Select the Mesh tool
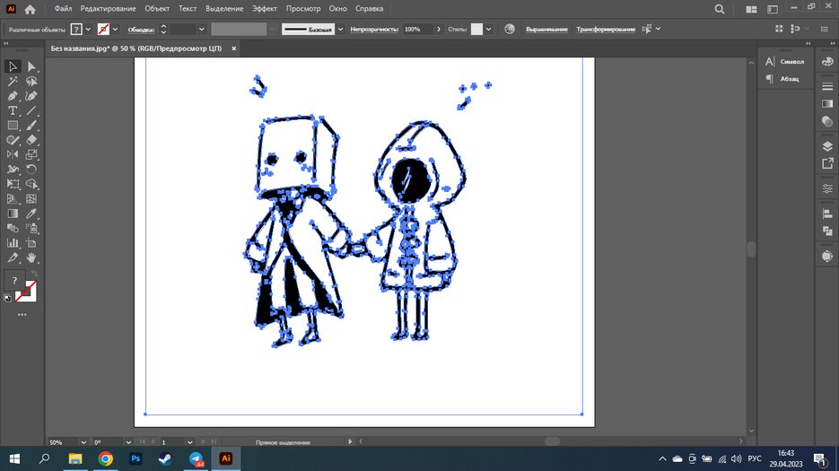The height and width of the screenshot is (471, 839). click(x=31, y=199)
